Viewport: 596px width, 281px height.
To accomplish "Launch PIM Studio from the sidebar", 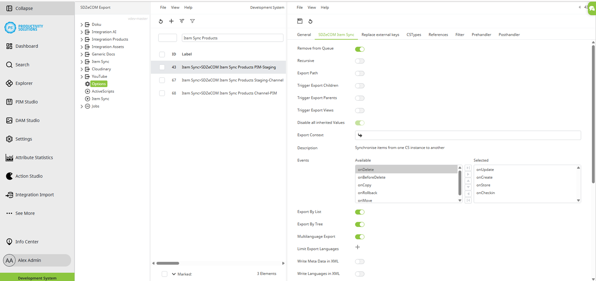I will coord(22,102).
